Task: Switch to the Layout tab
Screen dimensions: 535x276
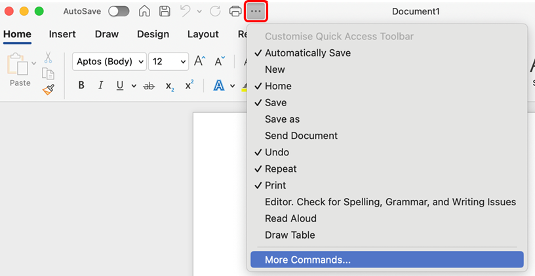Action: 203,34
